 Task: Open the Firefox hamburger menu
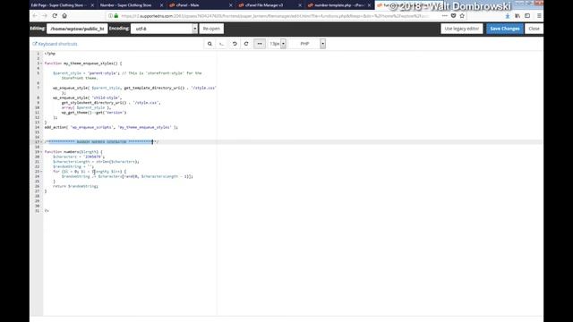click(x=539, y=16)
